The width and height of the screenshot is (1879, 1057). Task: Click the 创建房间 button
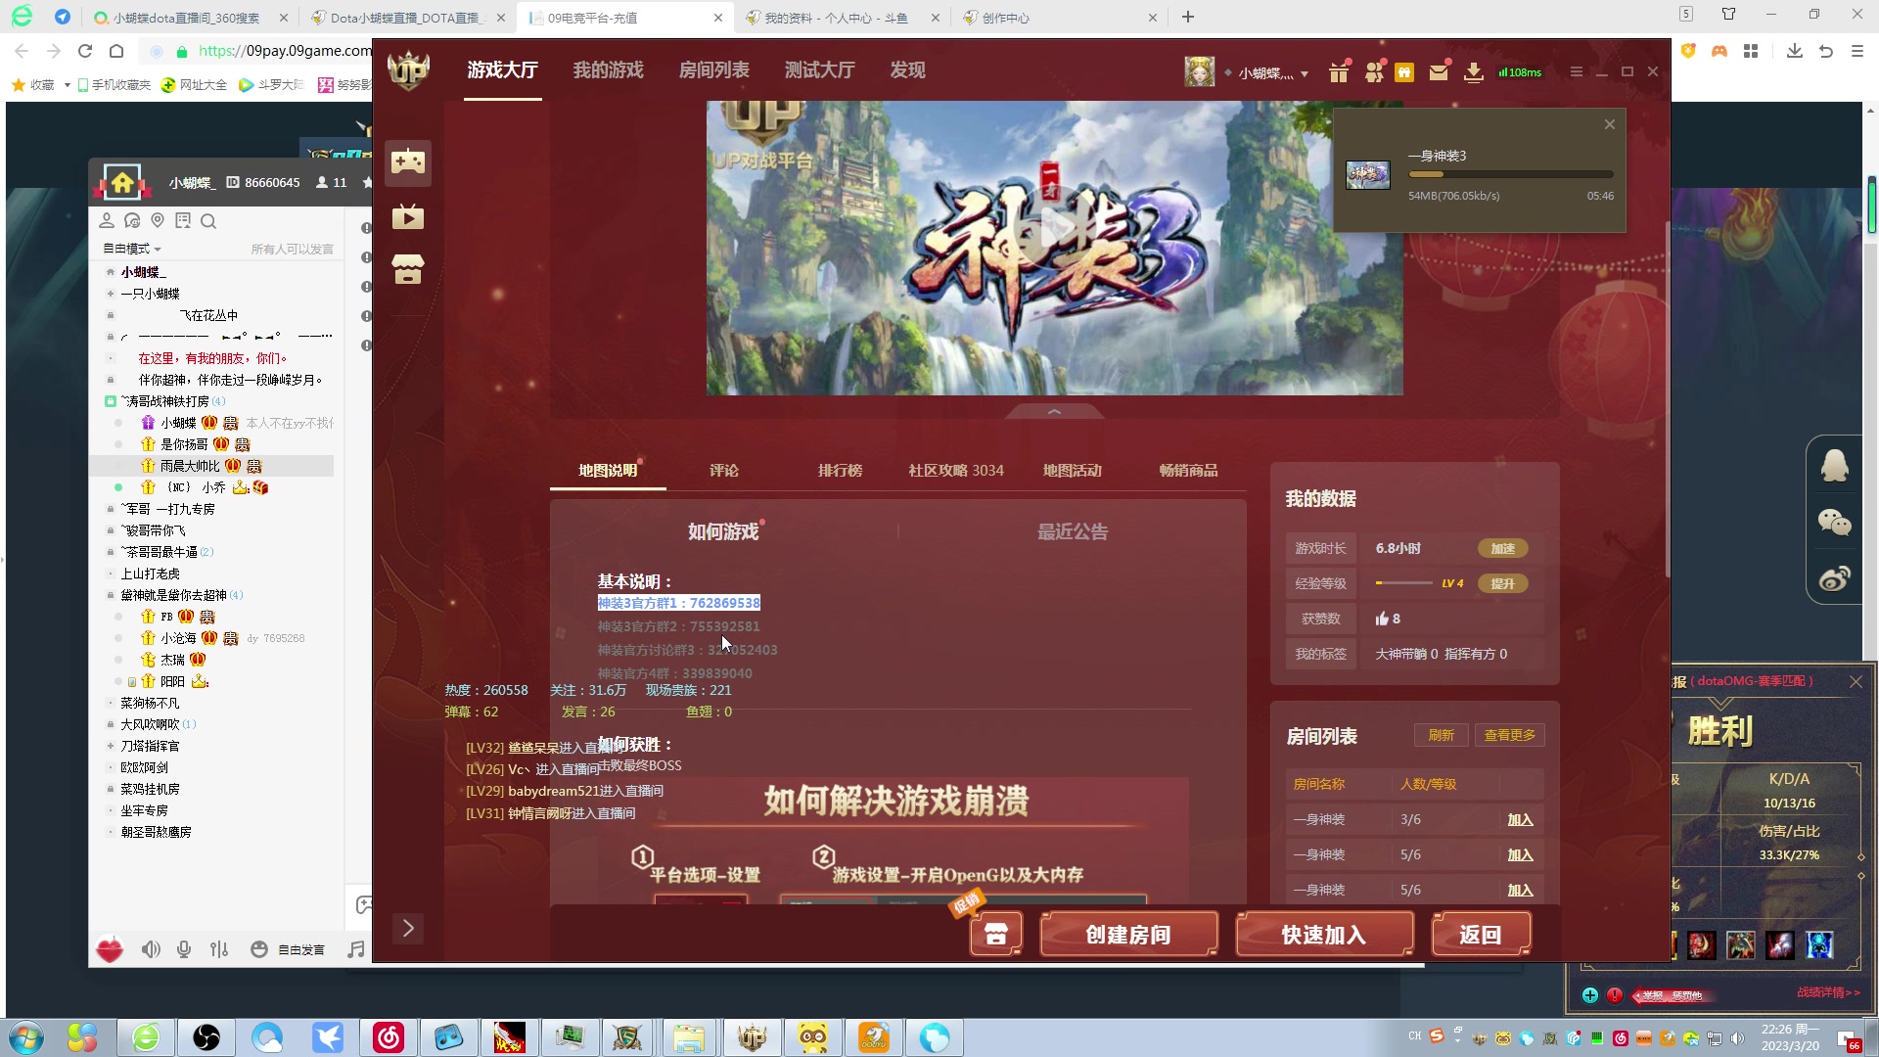coord(1128,935)
